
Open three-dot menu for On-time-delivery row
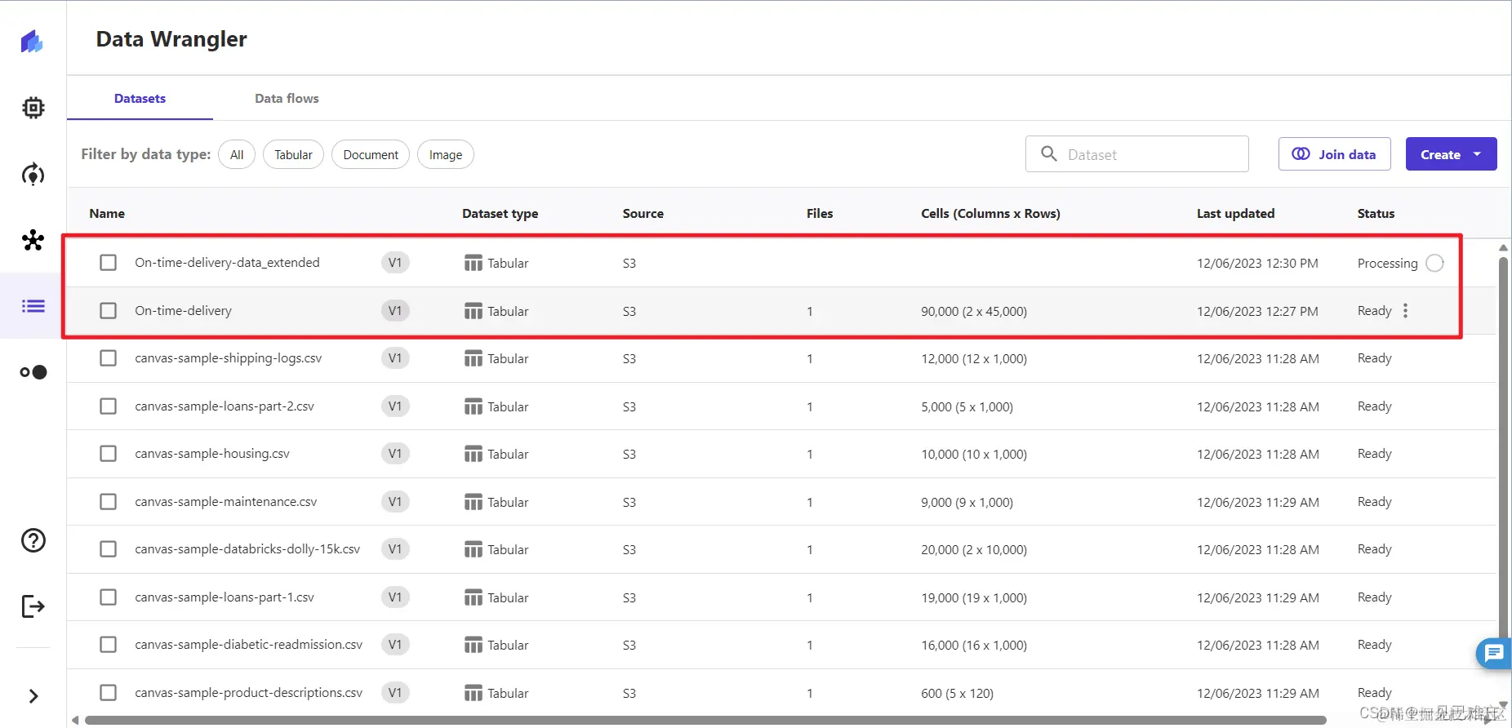[x=1405, y=311]
